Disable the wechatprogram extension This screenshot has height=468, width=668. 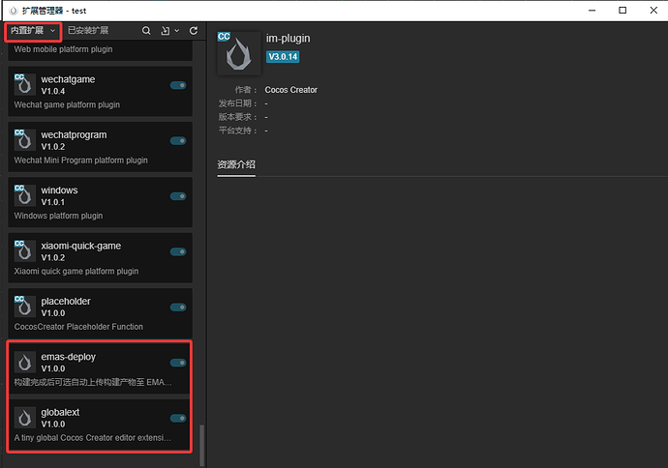178,141
